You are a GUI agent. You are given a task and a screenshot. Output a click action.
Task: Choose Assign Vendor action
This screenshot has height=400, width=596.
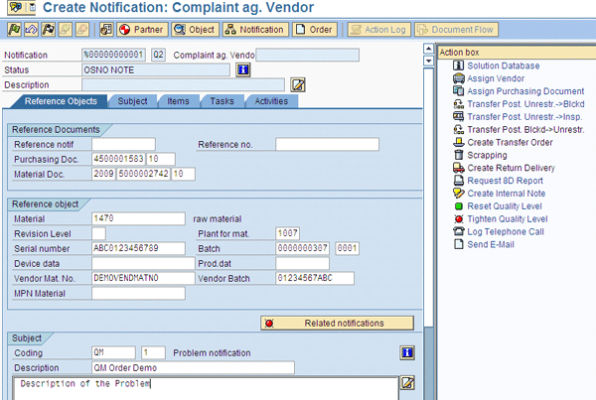497,78
